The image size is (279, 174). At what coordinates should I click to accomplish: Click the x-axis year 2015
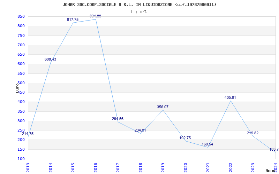coord(73,167)
